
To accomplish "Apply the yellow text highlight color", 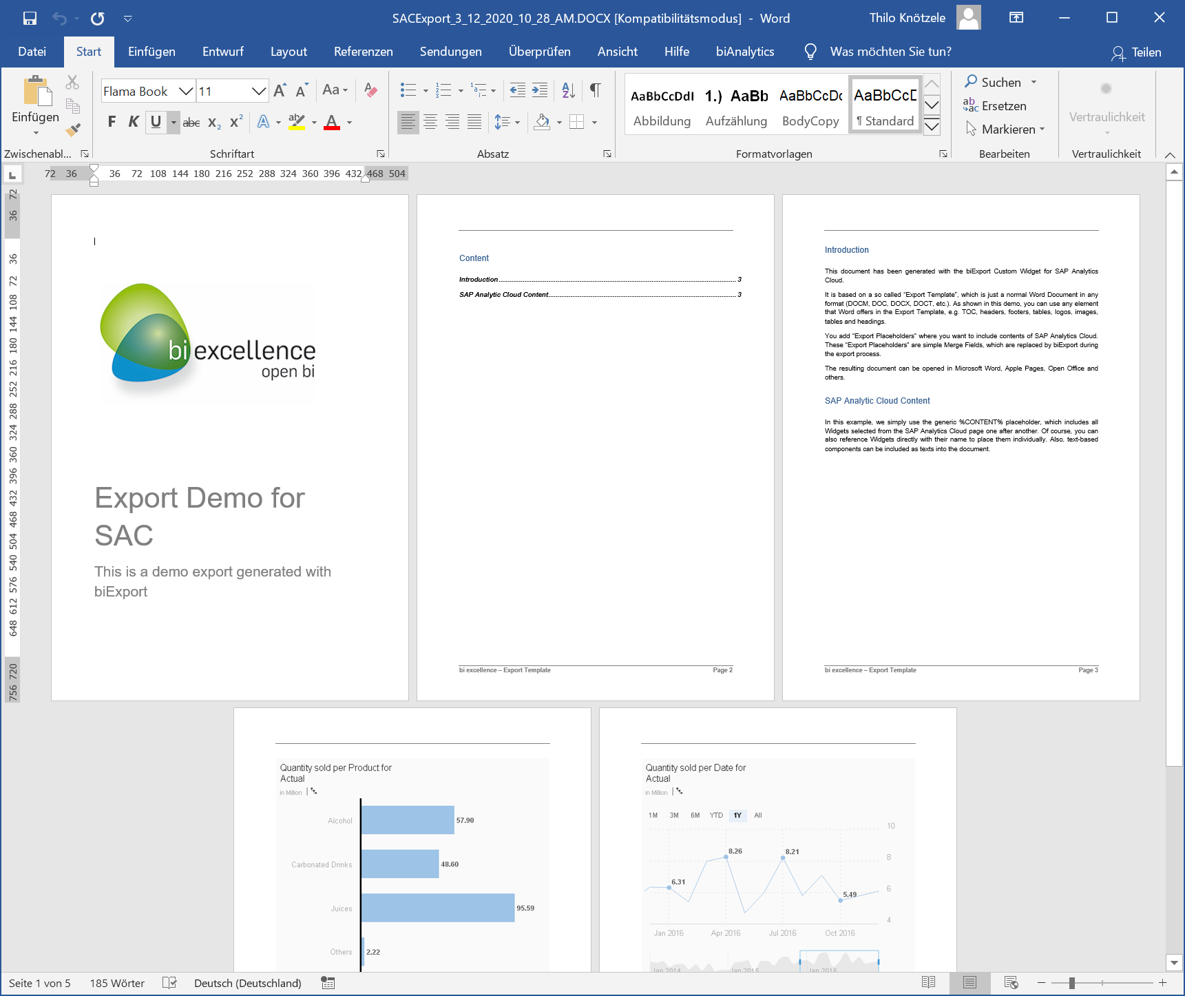I will click(297, 123).
